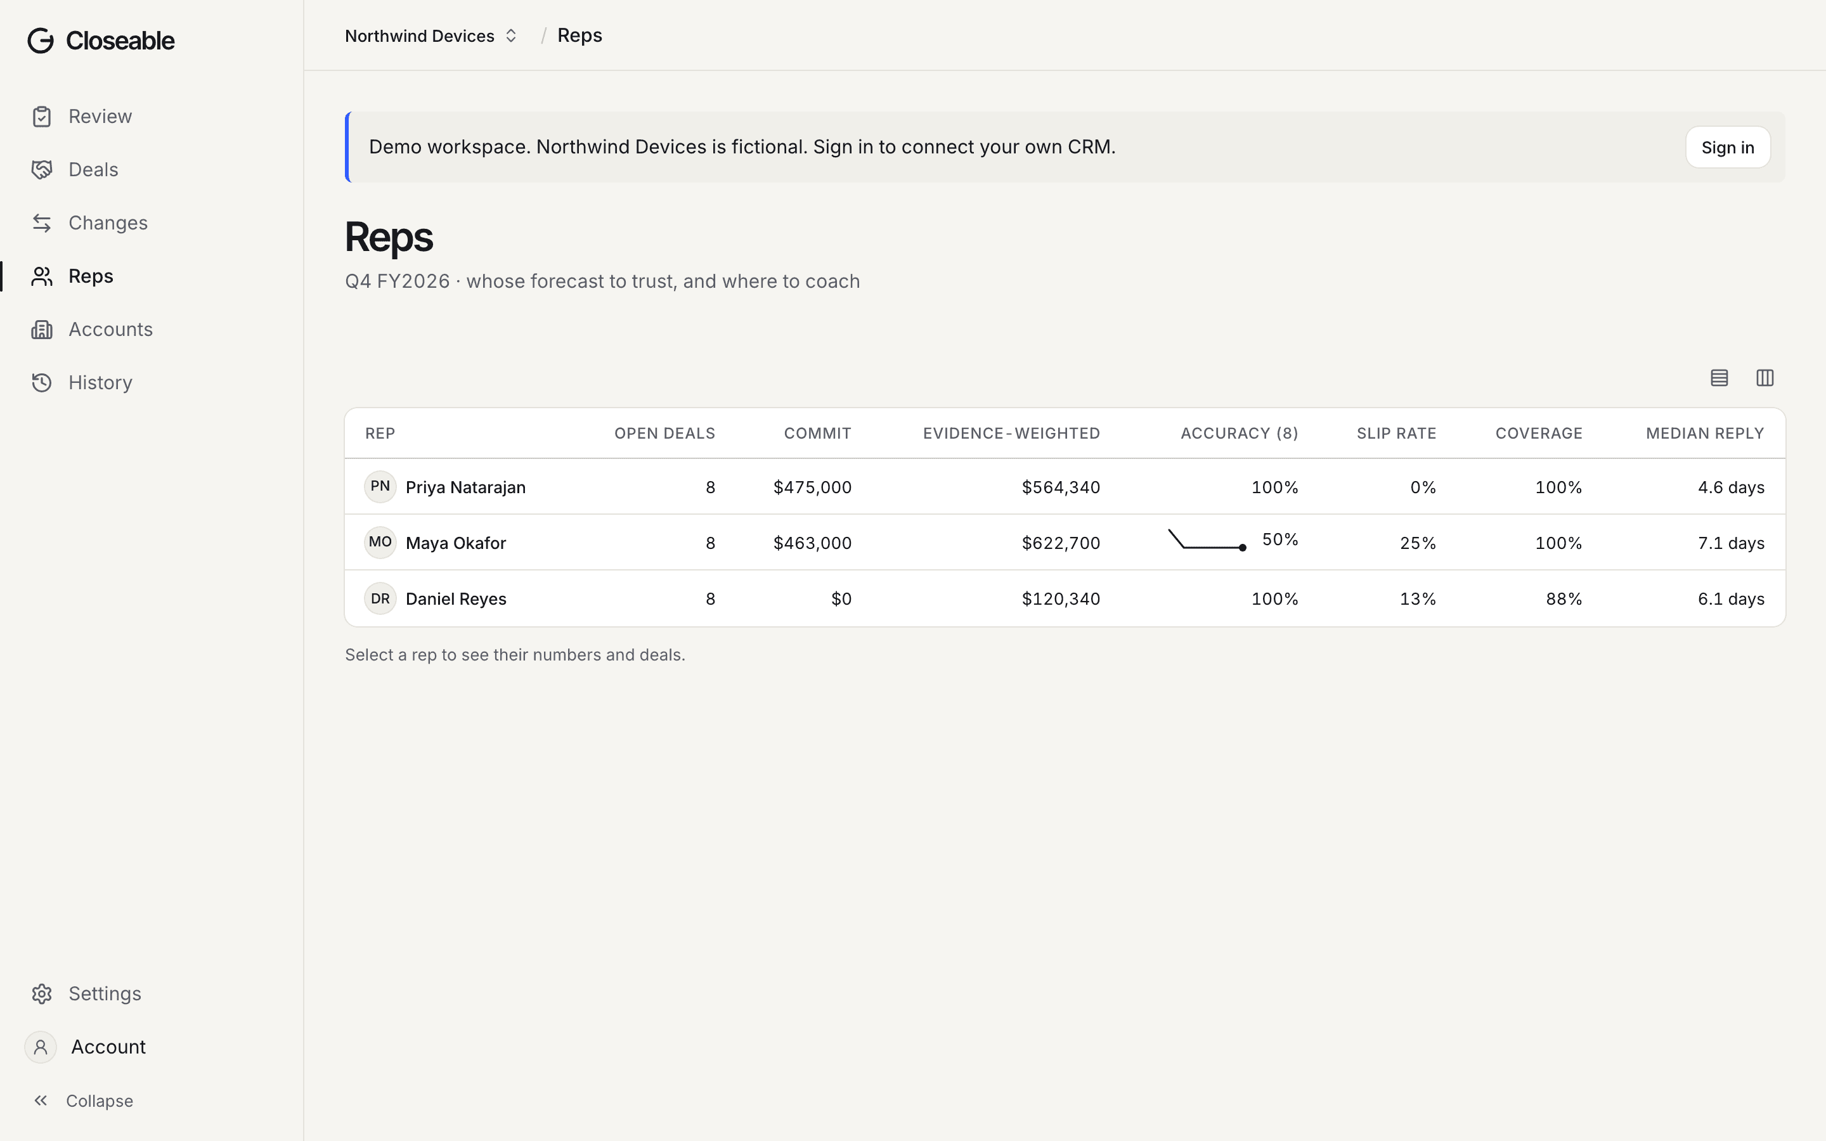Click the Reps breadcrumb
This screenshot has height=1141, width=1826.
[x=580, y=35]
